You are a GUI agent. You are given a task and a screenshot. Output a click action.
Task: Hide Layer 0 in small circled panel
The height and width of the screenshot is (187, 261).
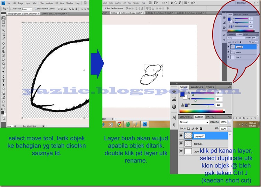tap(228, 57)
